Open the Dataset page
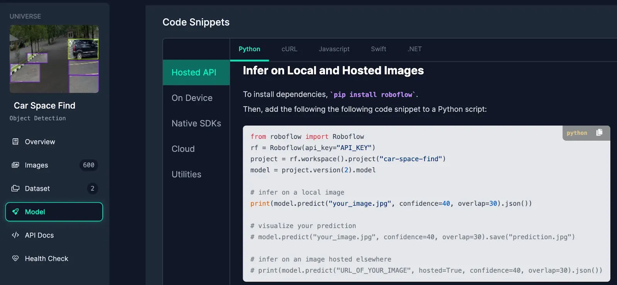This screenshot has width=617, height=285. pos(54,188)
